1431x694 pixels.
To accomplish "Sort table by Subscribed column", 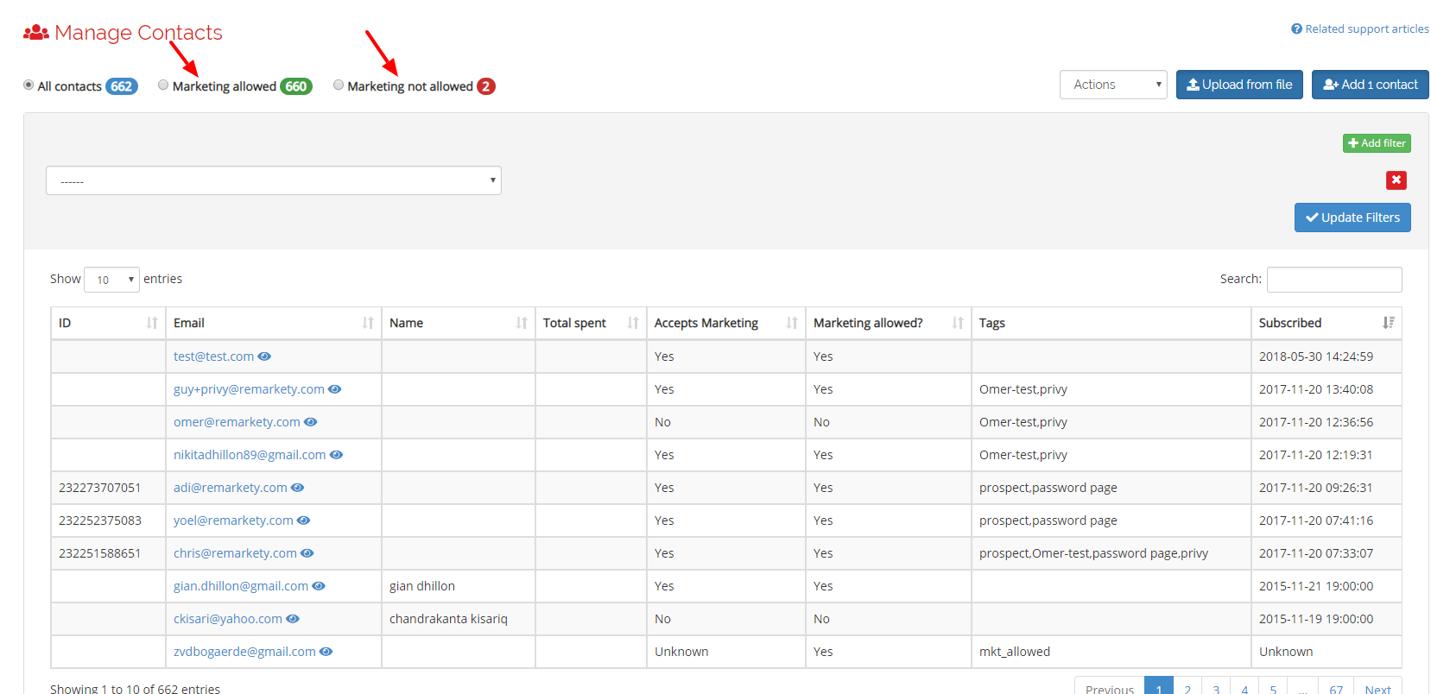I will coord(1327,323).
